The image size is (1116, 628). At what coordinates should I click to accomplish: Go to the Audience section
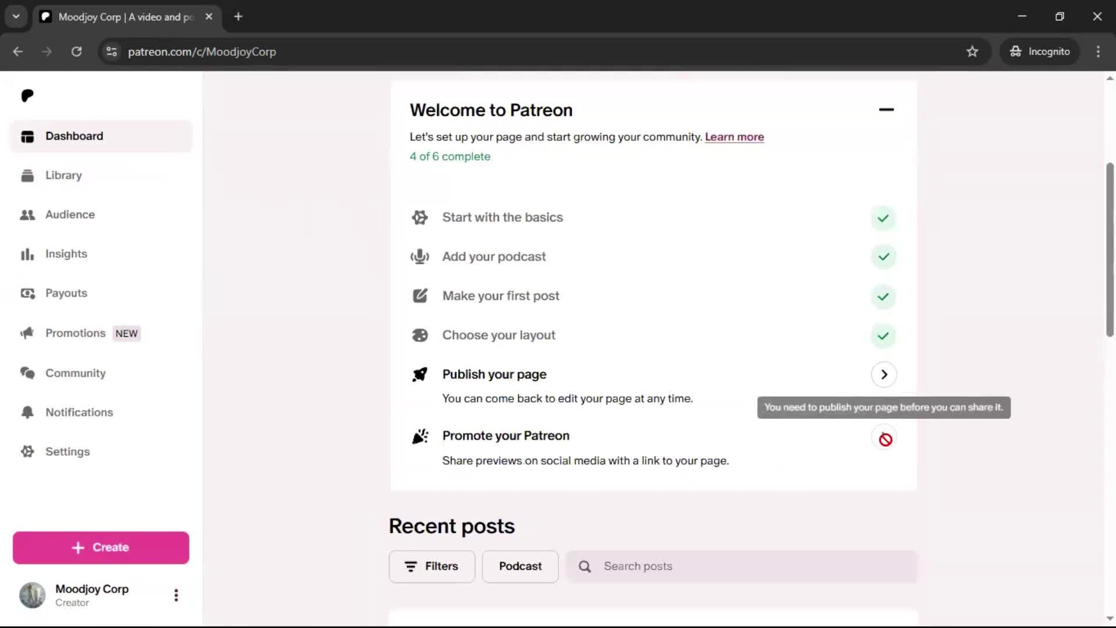pos(101,215)
